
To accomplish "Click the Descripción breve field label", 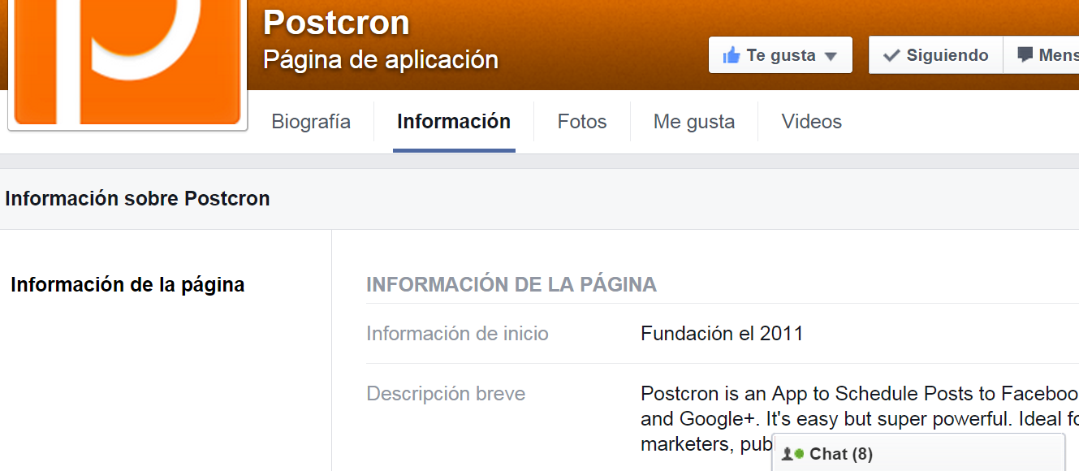I will point(446,394).
